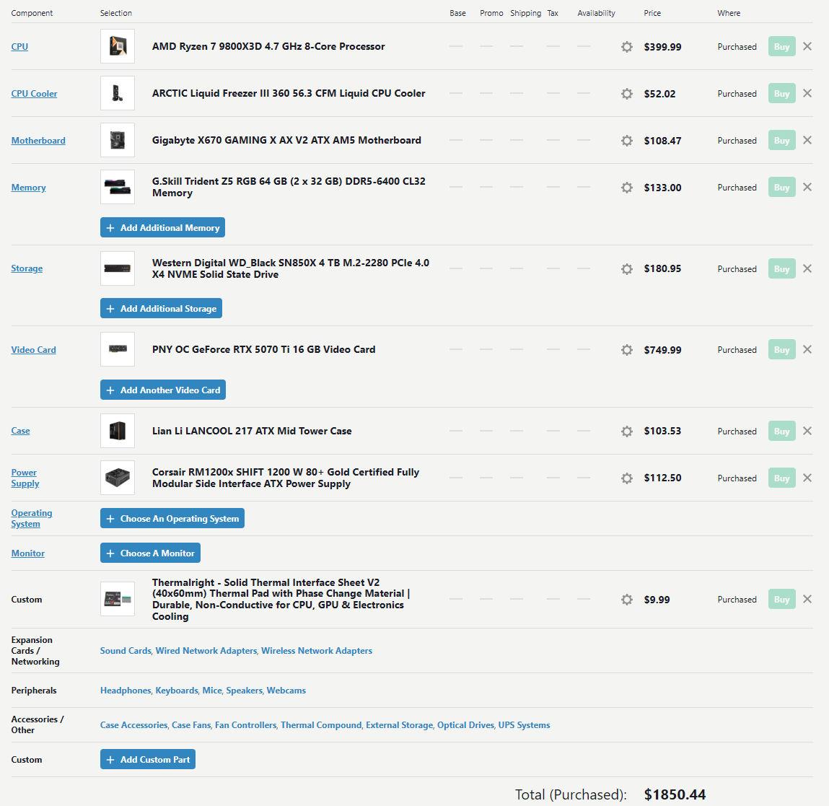Image resolution: width=829 pixels, height=806 pixels.
Task: Click the Gigabyte motherboard thumbnail image
Action: click(118, 140)
